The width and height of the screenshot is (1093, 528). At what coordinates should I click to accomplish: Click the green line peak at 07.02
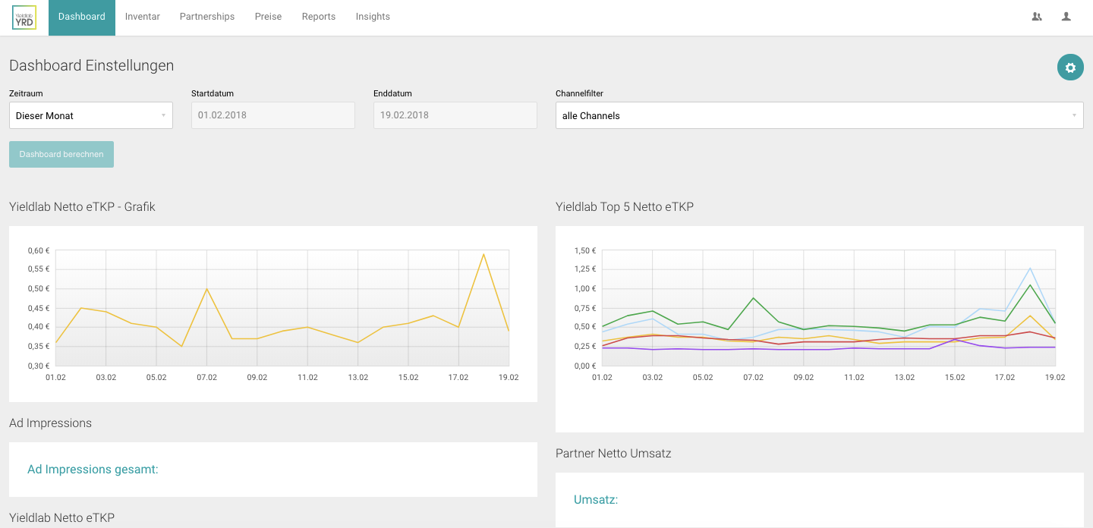click(753, 298)
